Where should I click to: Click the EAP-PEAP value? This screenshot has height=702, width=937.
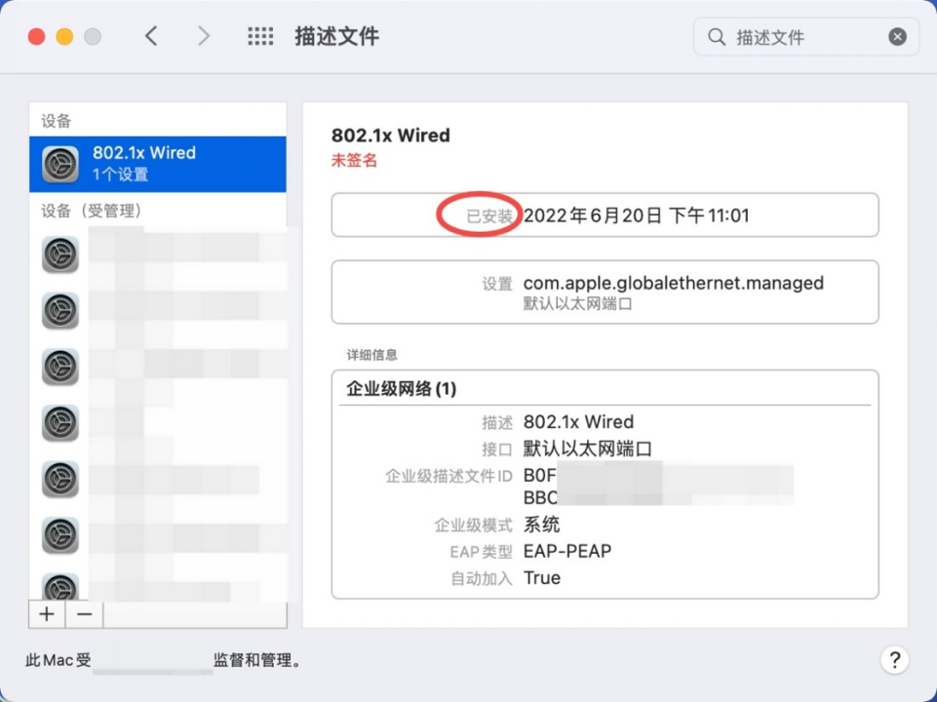pos(567,551)
